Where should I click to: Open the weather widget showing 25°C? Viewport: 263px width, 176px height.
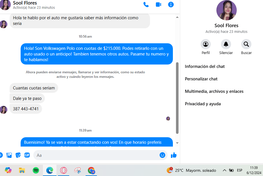tap(191, 170)
